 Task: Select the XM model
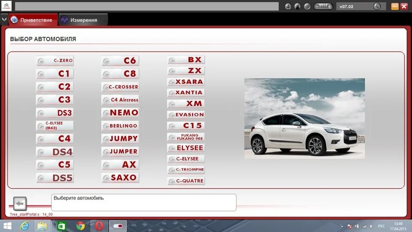pyautogui.click(x=186, y=104)
